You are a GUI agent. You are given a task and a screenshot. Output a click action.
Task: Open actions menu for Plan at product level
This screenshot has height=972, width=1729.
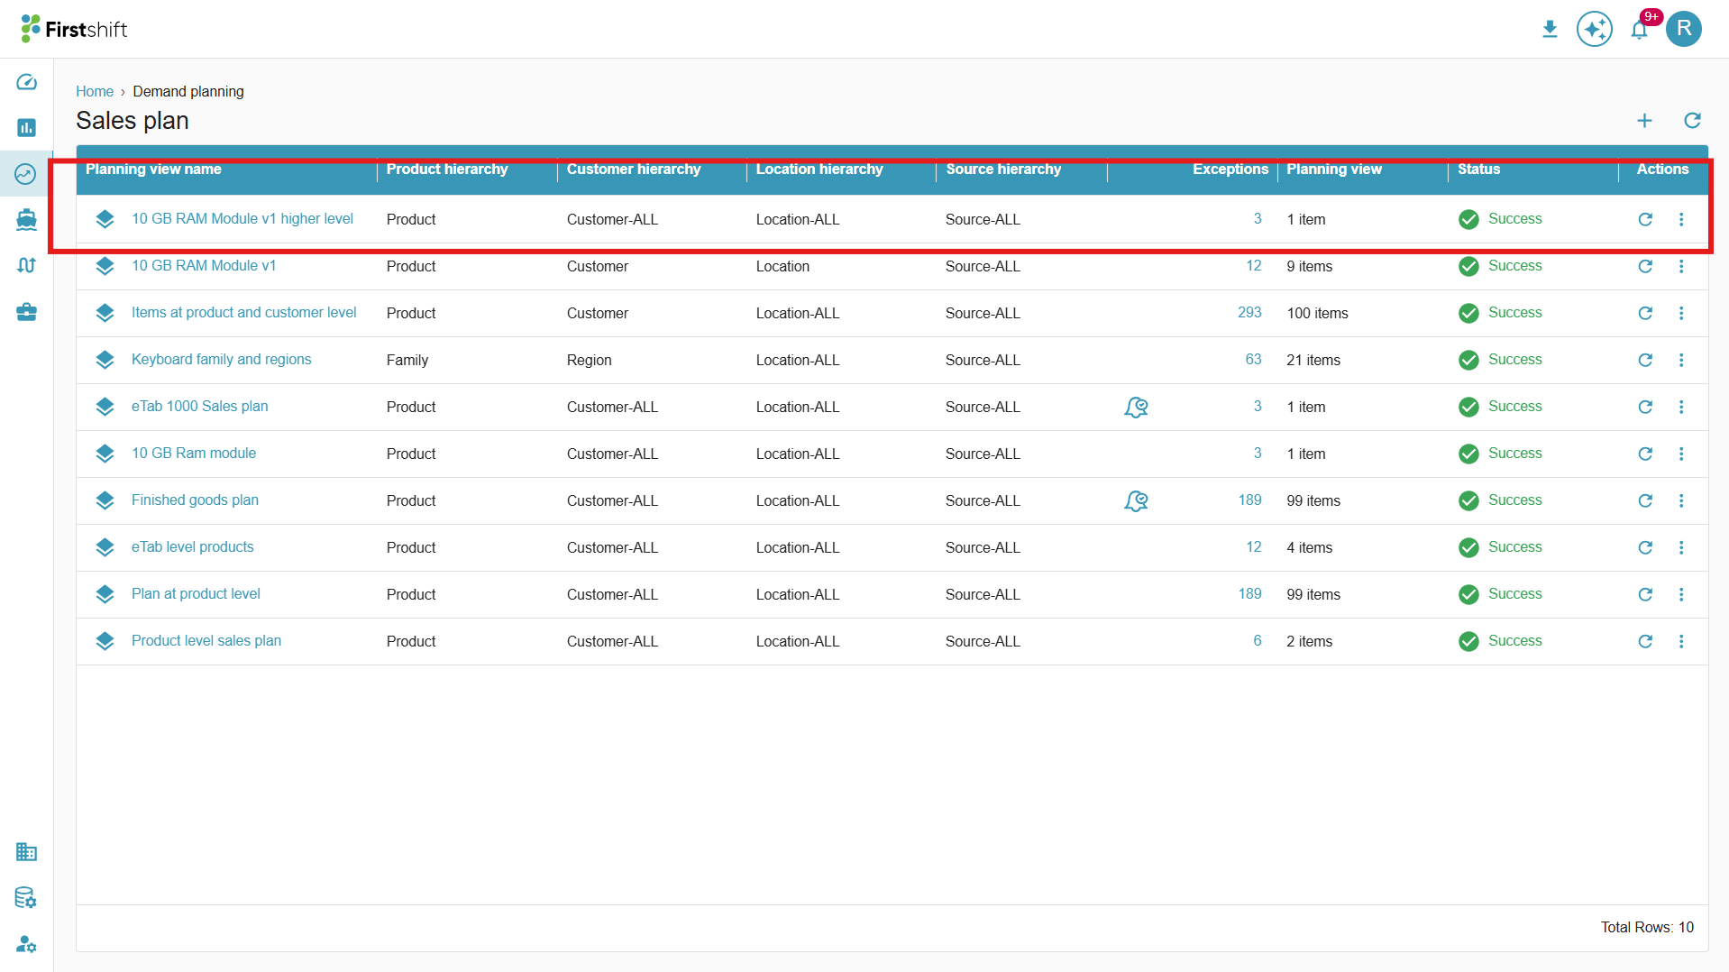pyautogui.click(x=1681, y=594)
